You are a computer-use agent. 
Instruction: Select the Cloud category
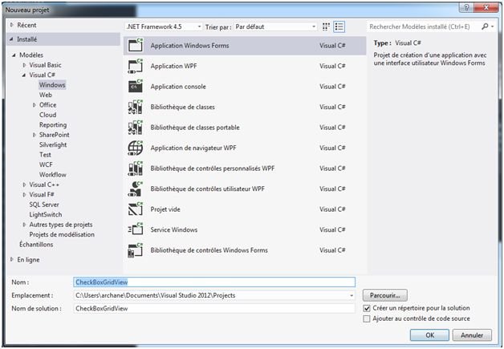tap(48, 115)
